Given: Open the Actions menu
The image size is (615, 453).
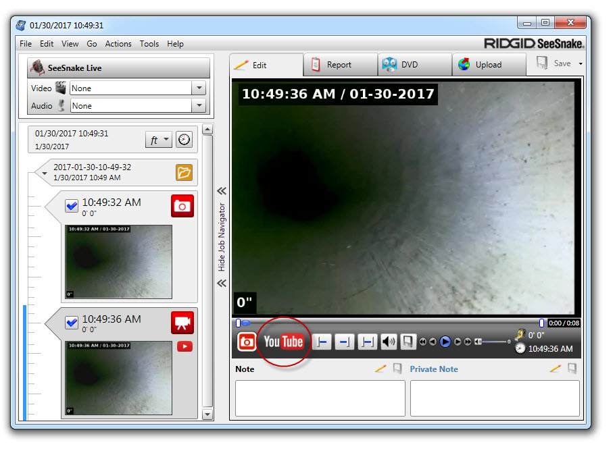Looking at the screenshot, I should point(118,44).
